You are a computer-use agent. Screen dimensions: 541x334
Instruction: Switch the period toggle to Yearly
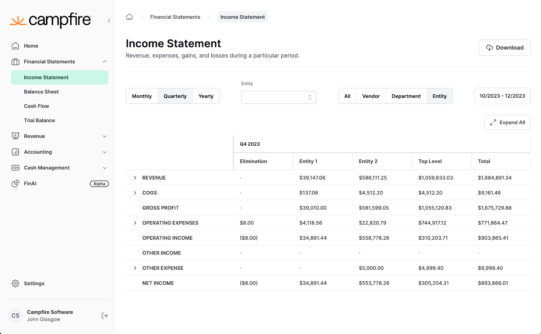[206, 96]
